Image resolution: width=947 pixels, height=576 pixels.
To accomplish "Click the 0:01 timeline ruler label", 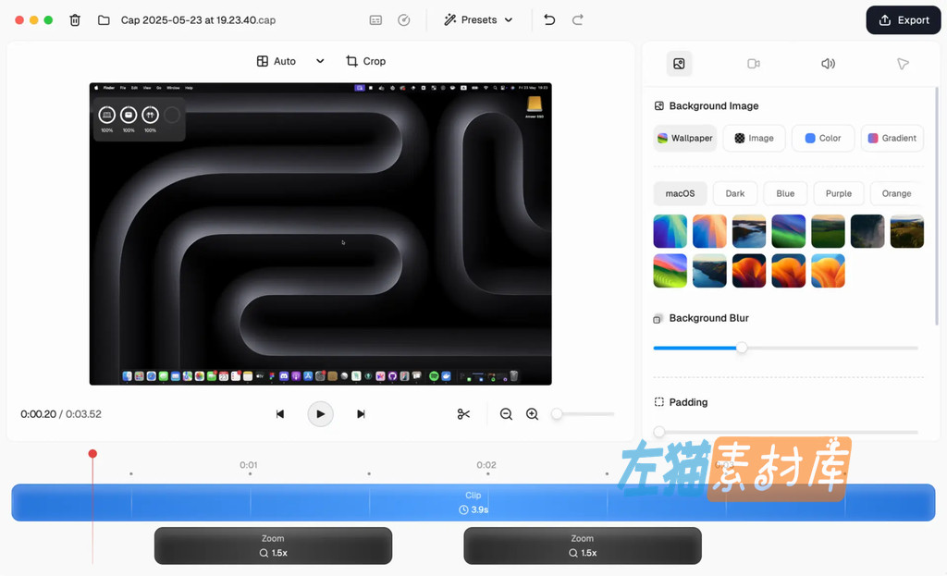I will [248, 465].
